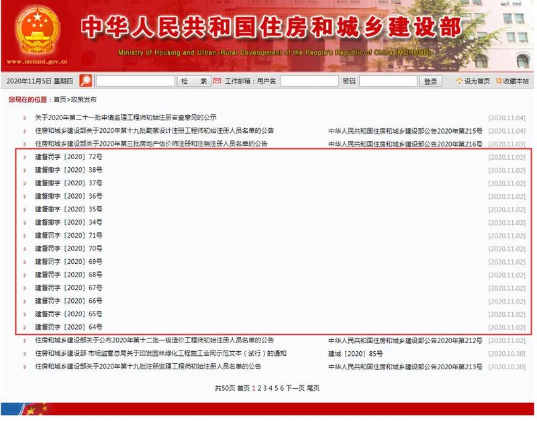Open 第十九批注册监理工程师 announcement
This screenshot has width=537, height=423.
coord(148,367)
